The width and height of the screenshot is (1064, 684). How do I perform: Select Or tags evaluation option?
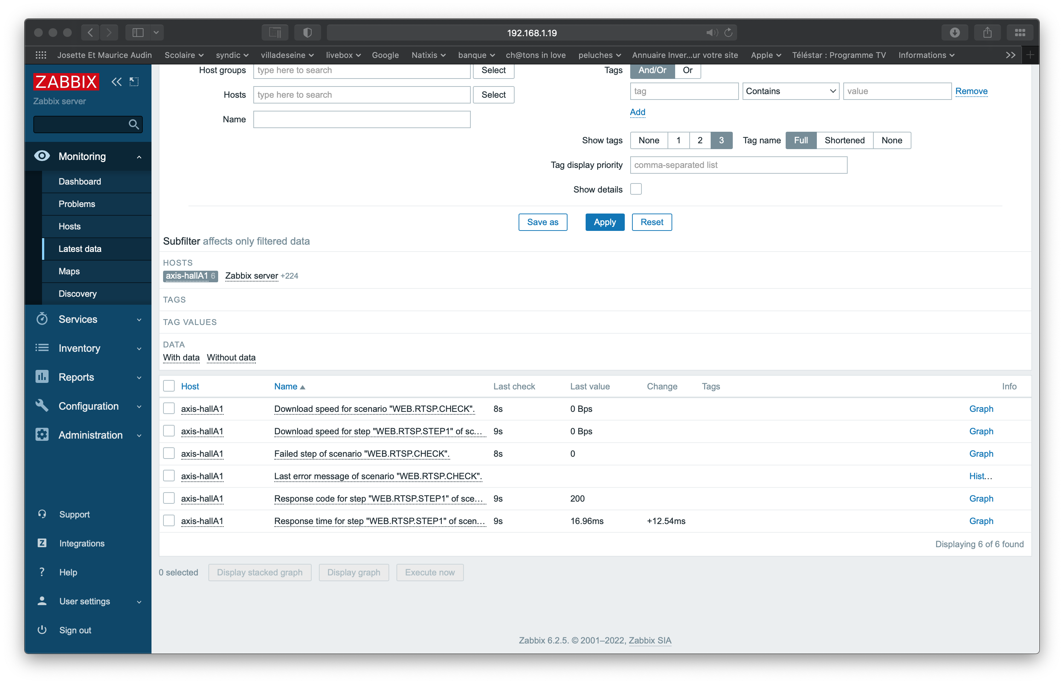[687, 70]
